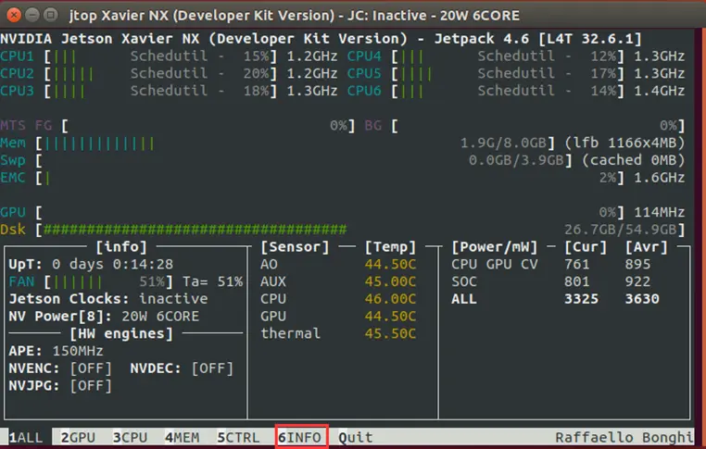706x449 pixels.
Task: Click NV Power 20W 6CORE value
Action: pos(160,317)
